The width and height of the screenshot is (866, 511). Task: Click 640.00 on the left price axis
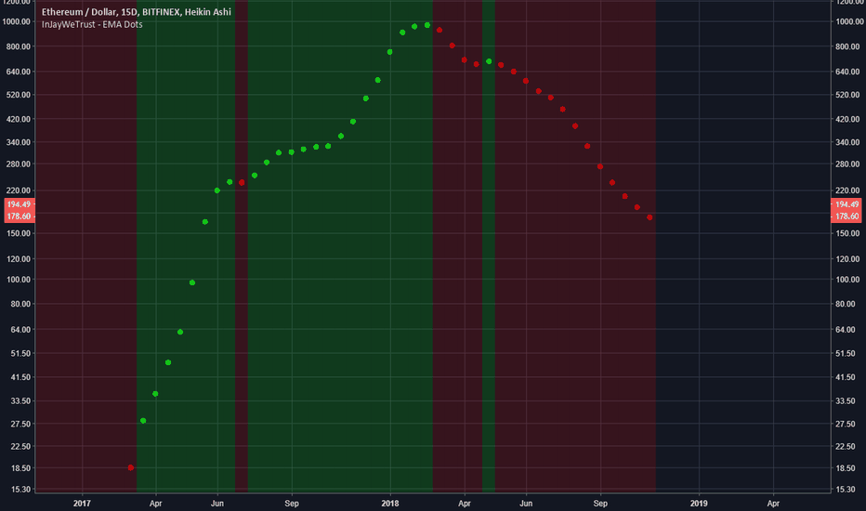[19, 72]
